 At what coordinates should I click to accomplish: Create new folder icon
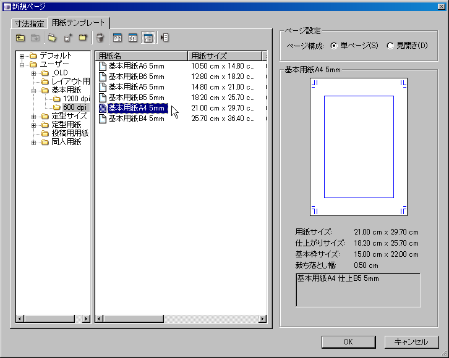click(x=83, y=38)
